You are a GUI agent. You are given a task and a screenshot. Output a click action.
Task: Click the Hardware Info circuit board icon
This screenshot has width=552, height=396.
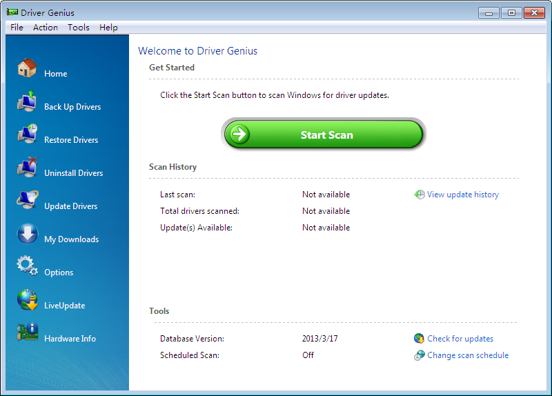pos(27,332)
